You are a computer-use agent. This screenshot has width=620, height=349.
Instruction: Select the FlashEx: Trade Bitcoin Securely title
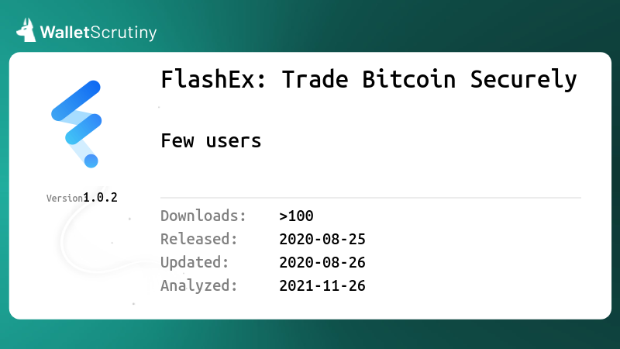[369, 80]
